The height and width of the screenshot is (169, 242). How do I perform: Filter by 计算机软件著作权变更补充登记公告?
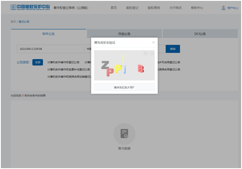point(69,69)
